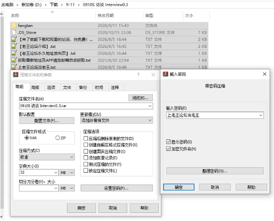Viewport: 274px width, 221px height.
Task: Select the fangtan folder name
Action: (x=25, y=25)
